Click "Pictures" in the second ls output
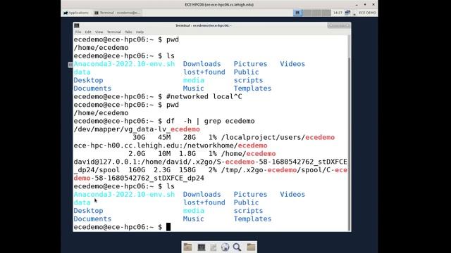Screen dimensions: 451x253 [x=250, y=195]
